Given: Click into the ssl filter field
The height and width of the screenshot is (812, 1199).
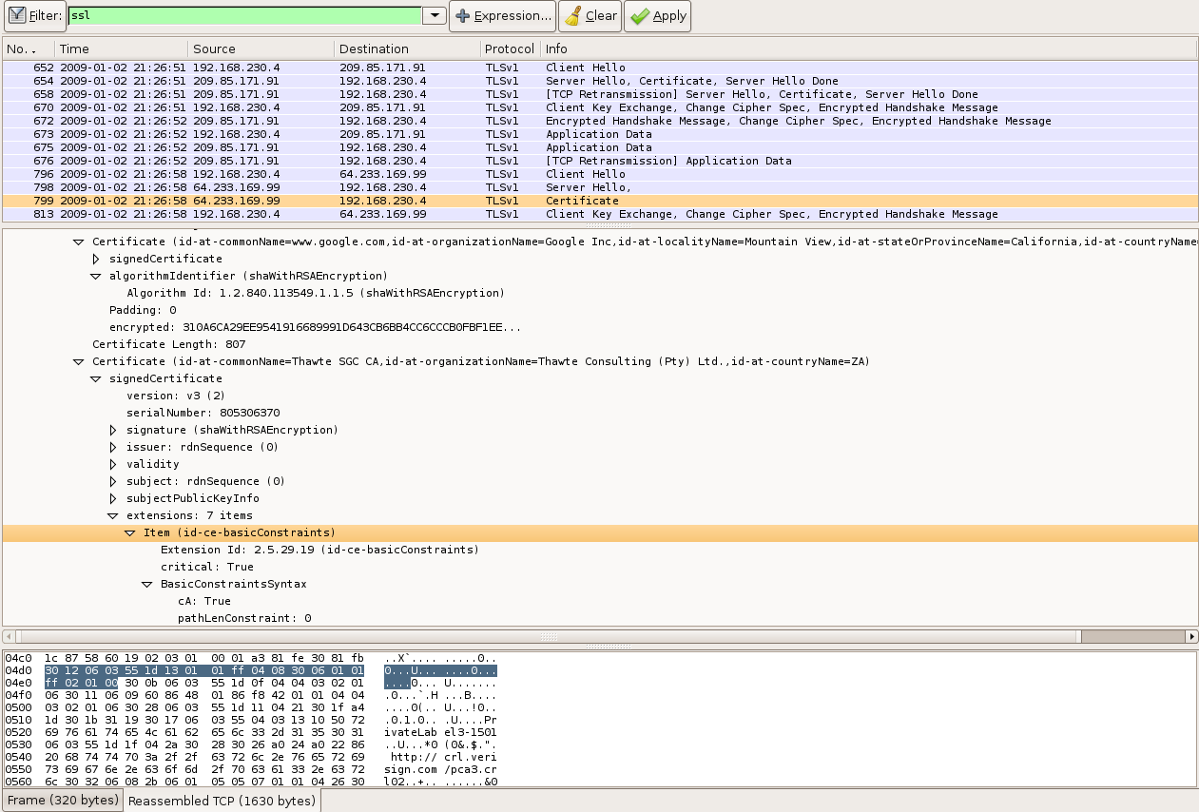Looking at the screenshot, I should (244, 16).
